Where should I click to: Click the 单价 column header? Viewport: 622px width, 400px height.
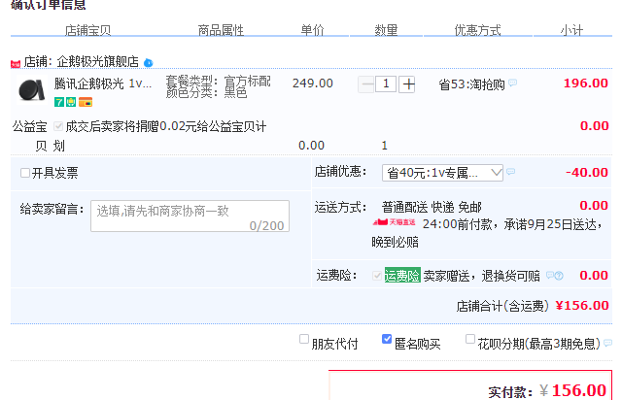point(312,30)
